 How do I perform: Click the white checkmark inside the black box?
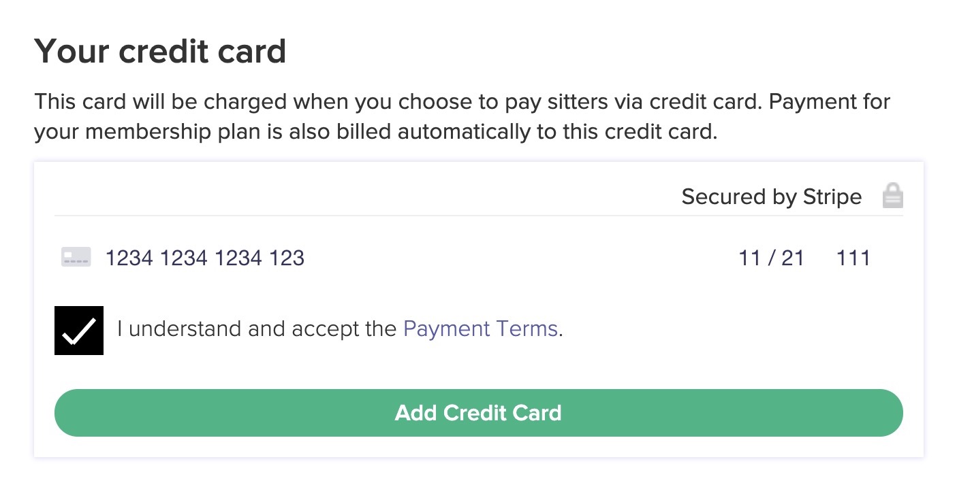click(78, 331)
